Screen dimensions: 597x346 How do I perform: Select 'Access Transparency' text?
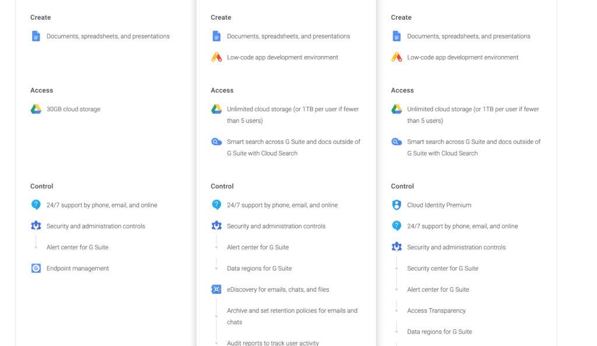[x=436, y=310]
